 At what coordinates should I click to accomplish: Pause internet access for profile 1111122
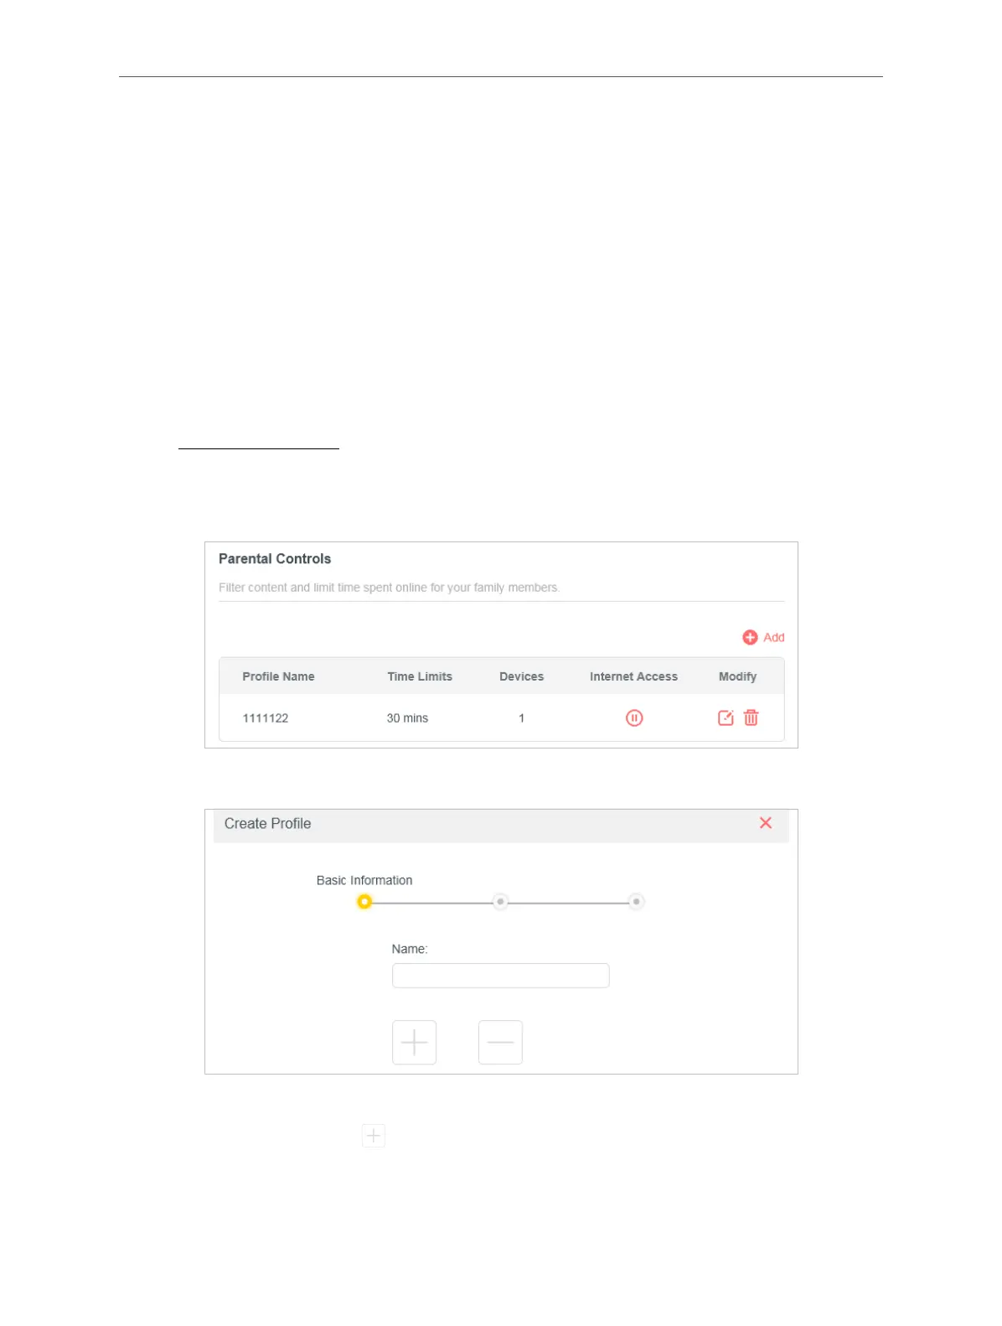click(634, 718)
